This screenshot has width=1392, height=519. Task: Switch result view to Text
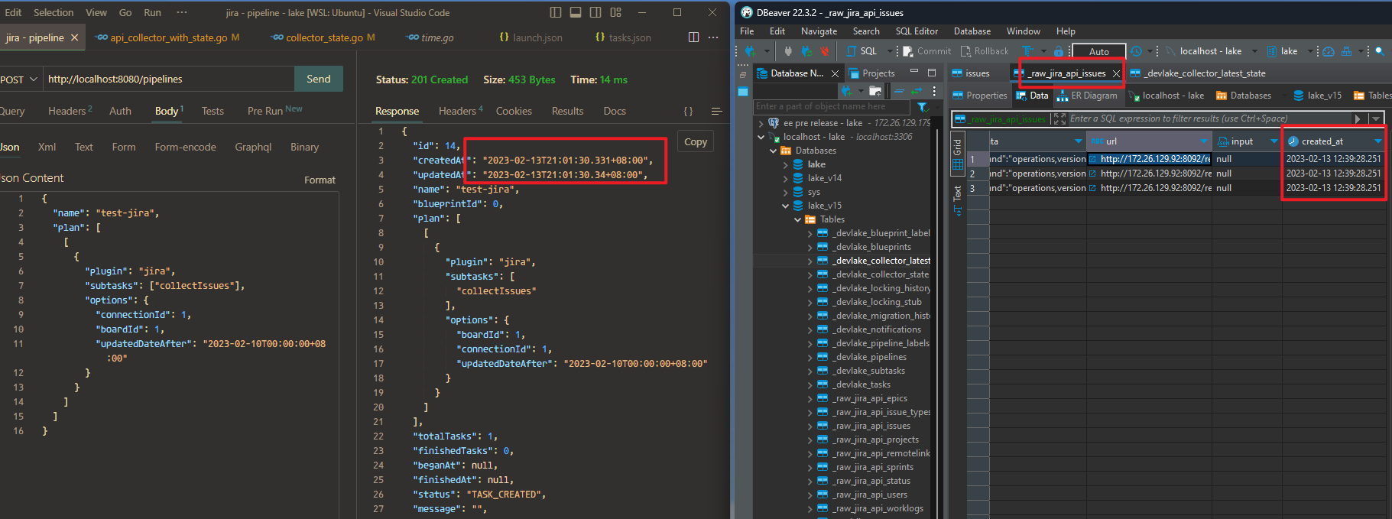tap(957, 200)
